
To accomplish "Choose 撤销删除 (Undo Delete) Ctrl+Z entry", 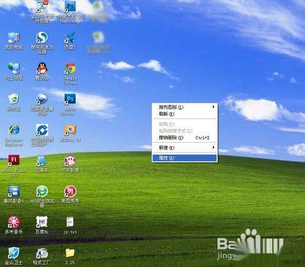I will click(185, 138).
